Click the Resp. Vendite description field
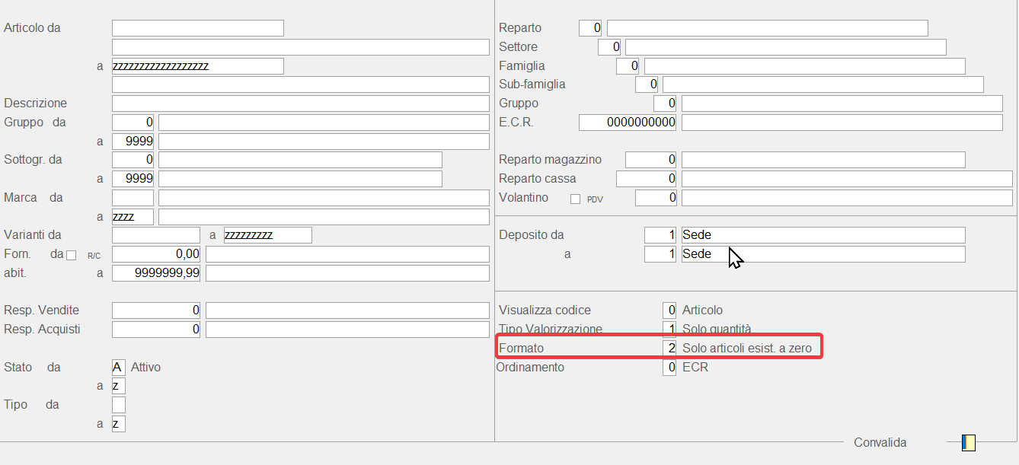This screenshot has height=465, width=1019. [347, 311]
